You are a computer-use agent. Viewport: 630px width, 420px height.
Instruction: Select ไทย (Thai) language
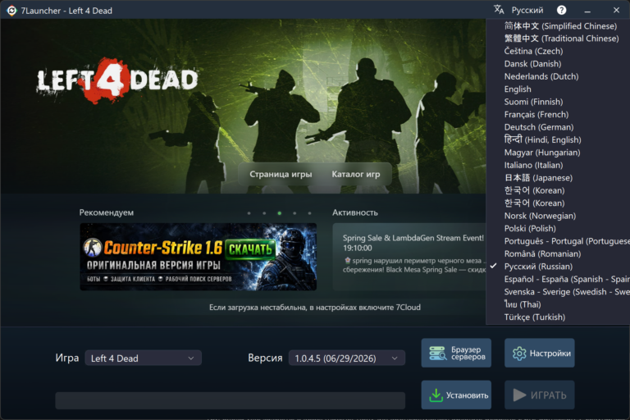click(523, 304)
